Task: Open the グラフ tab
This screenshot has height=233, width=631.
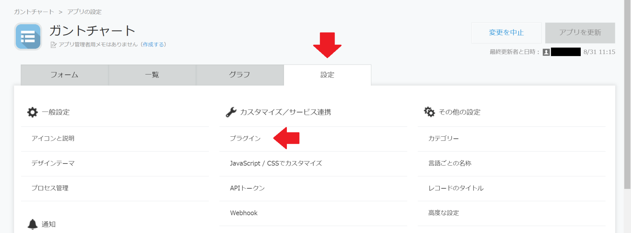Action: point(239,75)
